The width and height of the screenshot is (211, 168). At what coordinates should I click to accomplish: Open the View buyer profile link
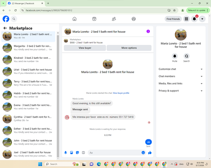click(121, 93)
